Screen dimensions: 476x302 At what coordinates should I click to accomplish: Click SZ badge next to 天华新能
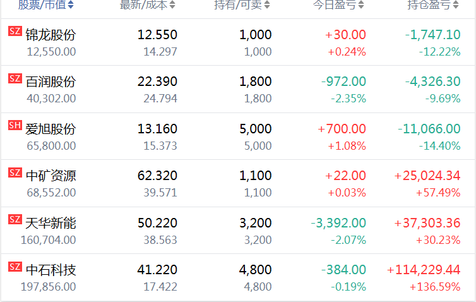15,219
